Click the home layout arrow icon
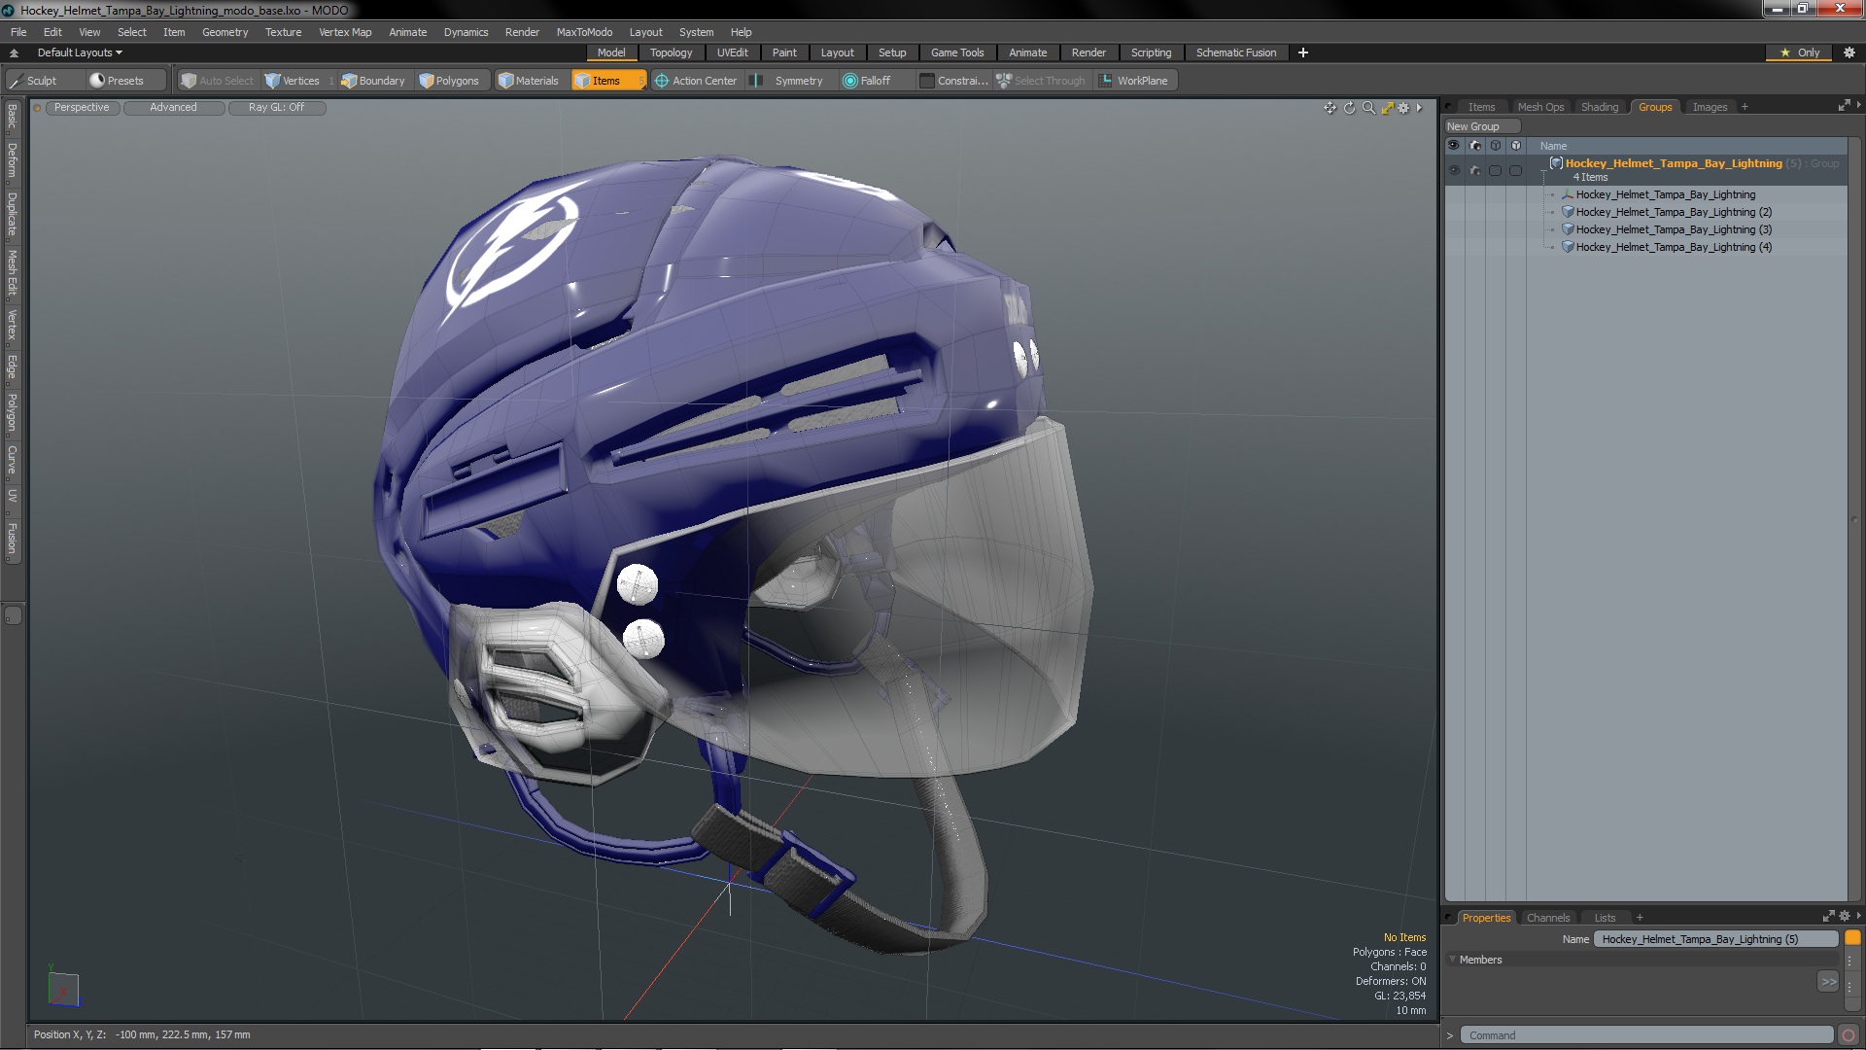 (x=14, y=52)
